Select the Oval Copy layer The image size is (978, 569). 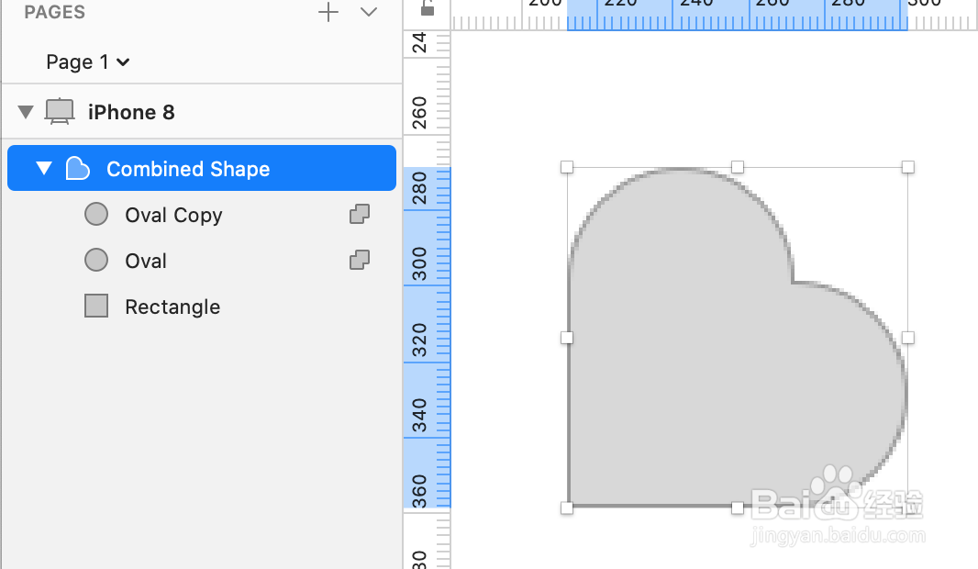pos(173,216)
